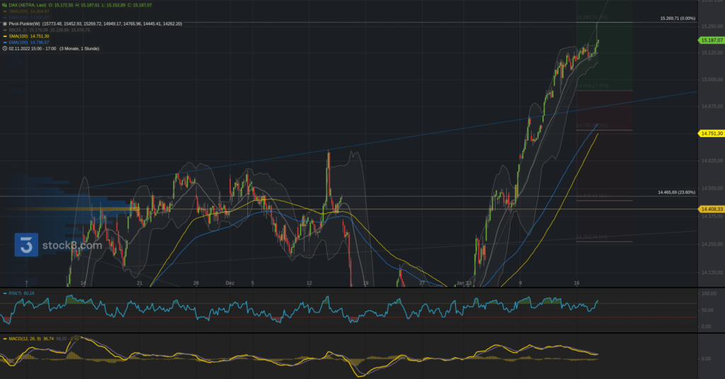Click the stock3 logo watermark

pyautogui.click(x=58, y=245)
